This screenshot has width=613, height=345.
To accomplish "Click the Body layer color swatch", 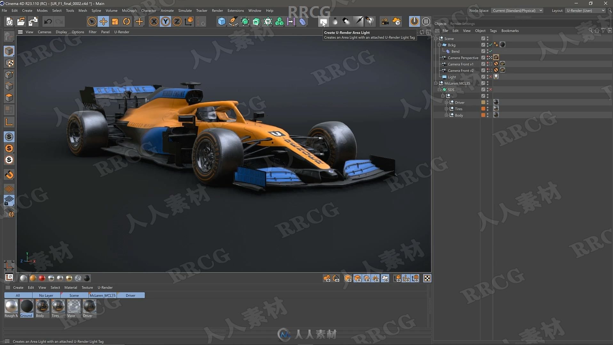I will click(483, 115).
